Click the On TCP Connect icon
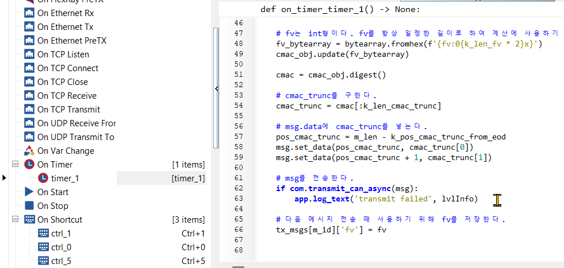This screenshot has width=564, height=268. click(x=29, y=68)
